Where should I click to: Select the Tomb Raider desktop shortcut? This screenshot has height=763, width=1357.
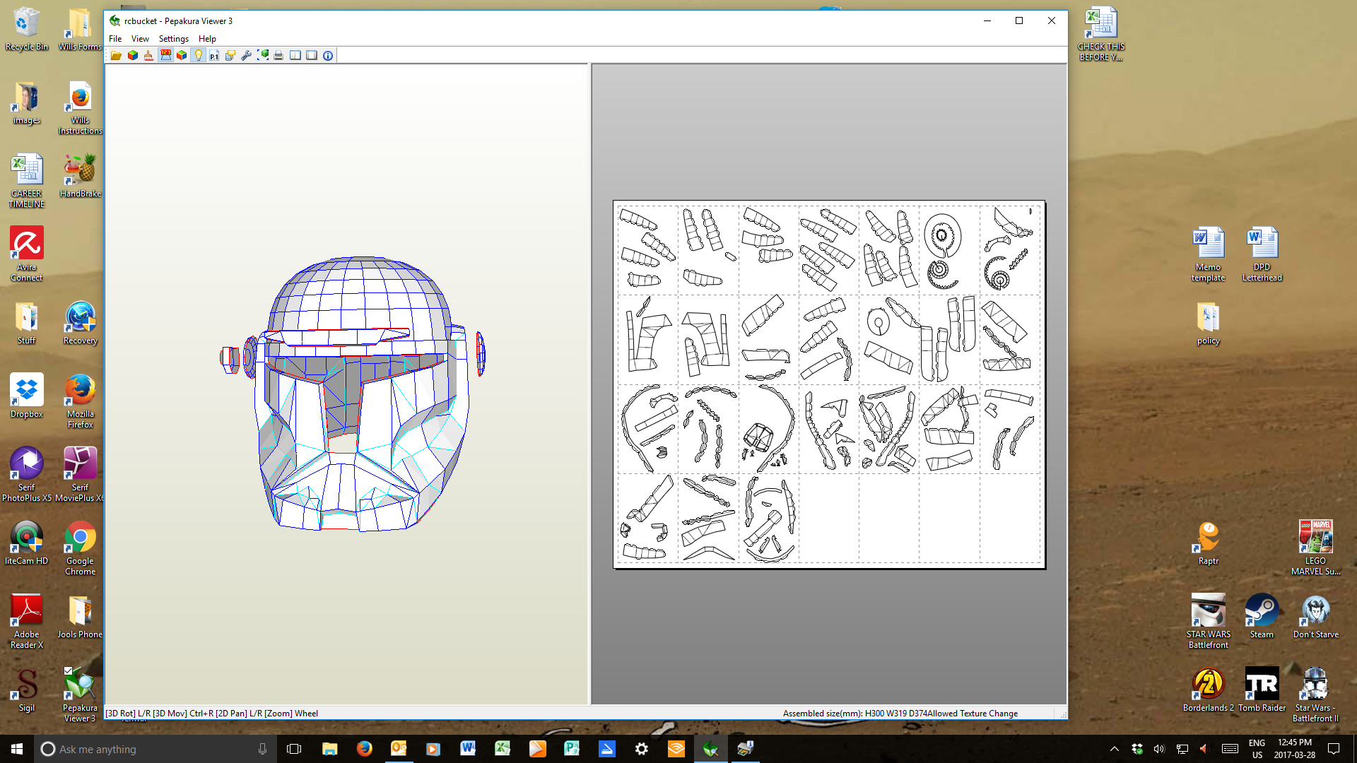(1262, 690)
